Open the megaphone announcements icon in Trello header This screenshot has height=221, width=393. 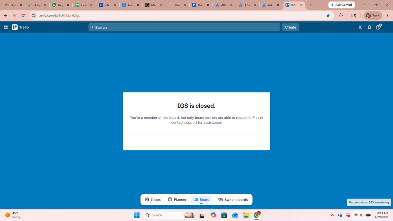[x=360, y=27]
